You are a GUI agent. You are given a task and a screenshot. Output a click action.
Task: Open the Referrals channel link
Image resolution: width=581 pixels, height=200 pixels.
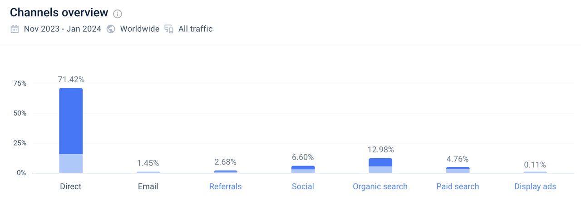pos(225,186)
